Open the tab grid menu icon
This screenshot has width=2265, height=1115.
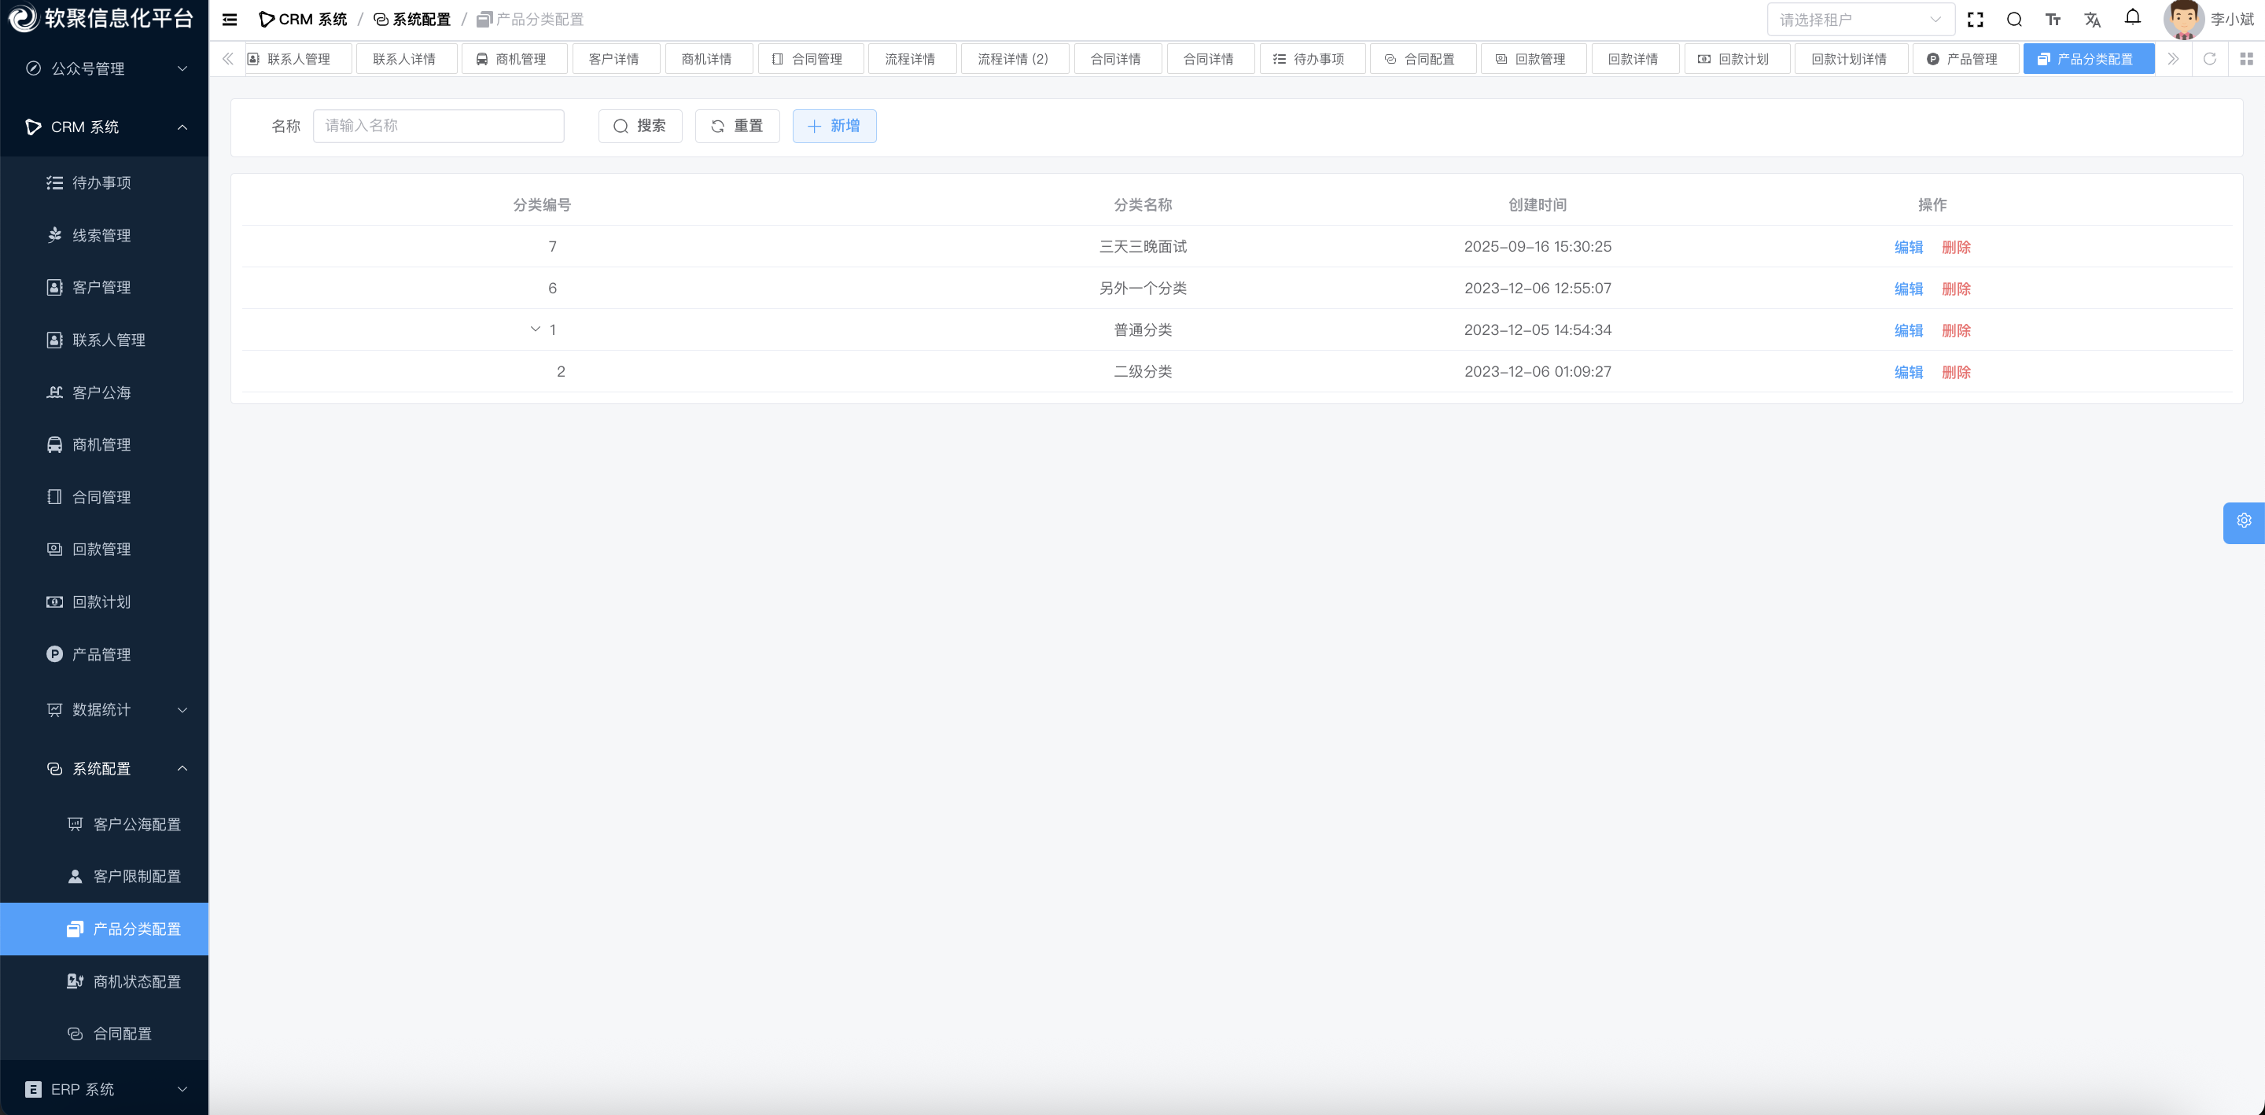[2245, 59]
